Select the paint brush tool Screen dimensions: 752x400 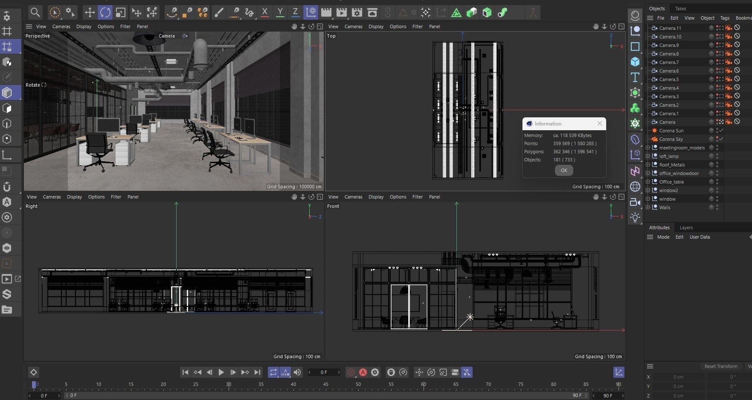pyautogui.click(x=218, y=12)
